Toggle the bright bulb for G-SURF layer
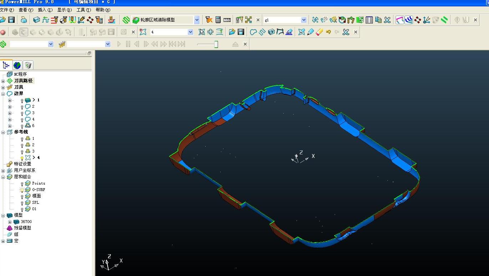 point(22,190)
